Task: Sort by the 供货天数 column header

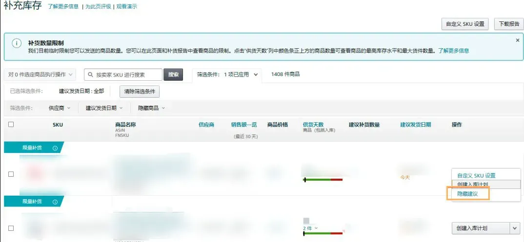Action: point(313,124)
